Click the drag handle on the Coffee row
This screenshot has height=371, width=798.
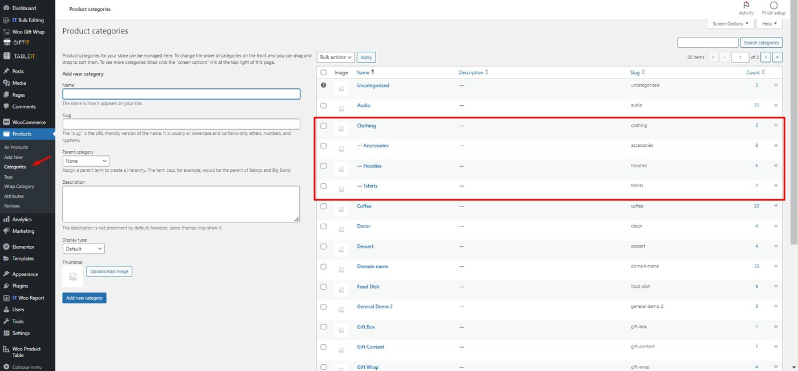coord(775,206)
